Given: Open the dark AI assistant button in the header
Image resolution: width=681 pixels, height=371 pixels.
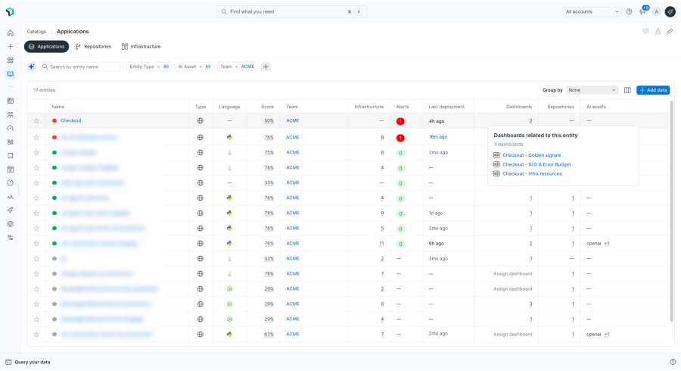Looking at the screenshot, I should tap(670, 11).
